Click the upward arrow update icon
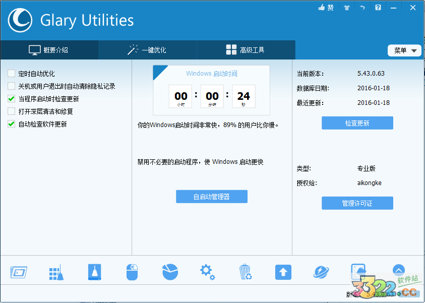 coord(283,272)
